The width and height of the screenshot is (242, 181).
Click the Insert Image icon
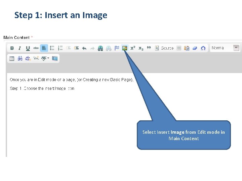[x=125, y=48]
